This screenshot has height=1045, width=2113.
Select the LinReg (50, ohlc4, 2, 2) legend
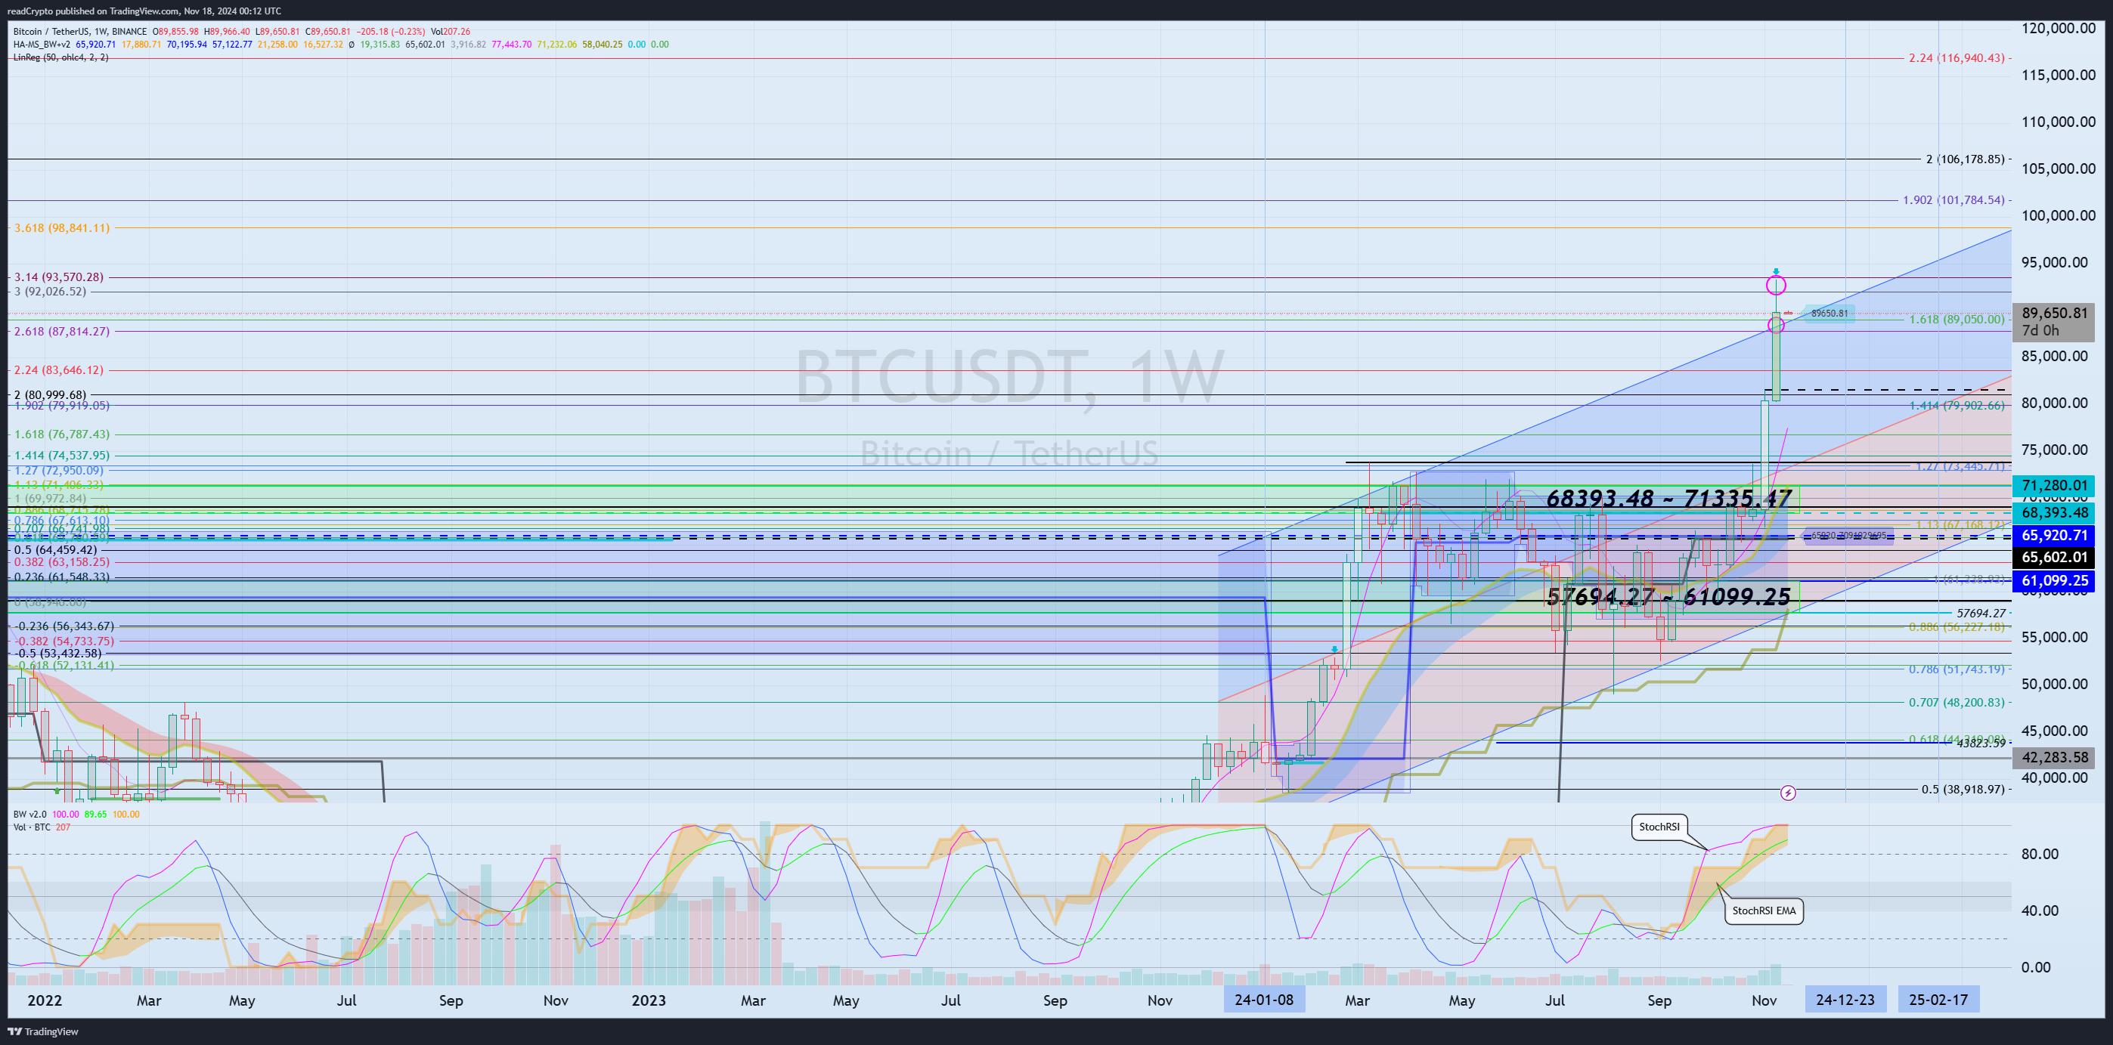[x=60, y=57]
